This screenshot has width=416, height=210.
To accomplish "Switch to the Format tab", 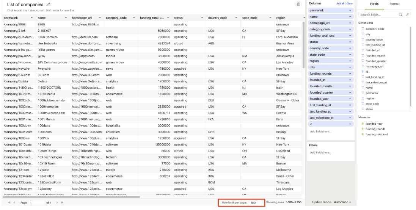I will point(394,4).
